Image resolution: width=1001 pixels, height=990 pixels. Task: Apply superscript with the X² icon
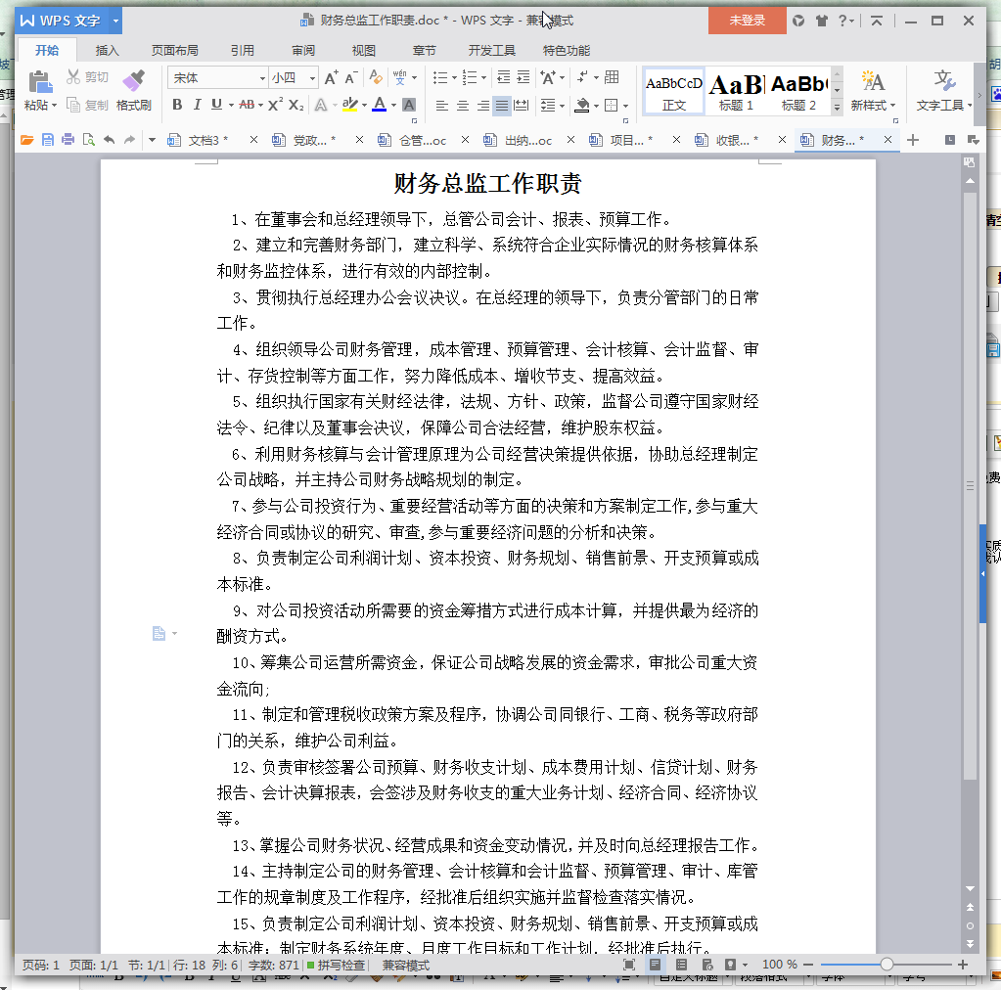click(275, 105)
